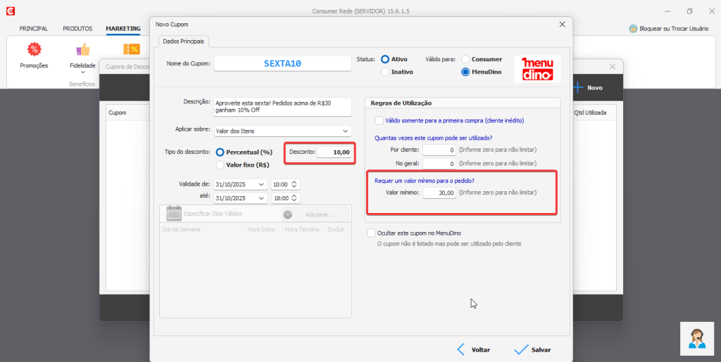Open the até end date dropdown
721x362 pixels.
(x=261, y=198)
